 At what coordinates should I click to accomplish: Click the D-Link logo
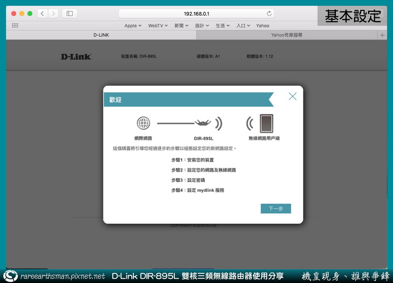pyautogui.click(x=76, y=56)
